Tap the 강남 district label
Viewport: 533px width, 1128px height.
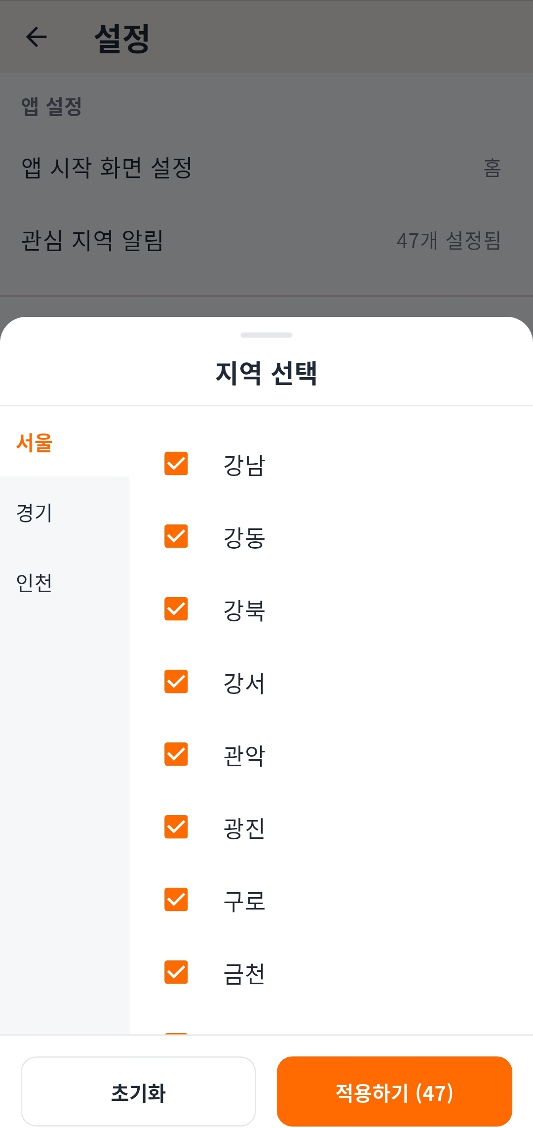coord(244,465)
